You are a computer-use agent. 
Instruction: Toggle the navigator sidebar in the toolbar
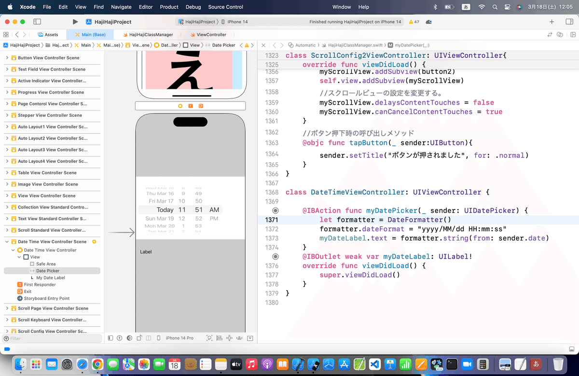pos(37,22)
